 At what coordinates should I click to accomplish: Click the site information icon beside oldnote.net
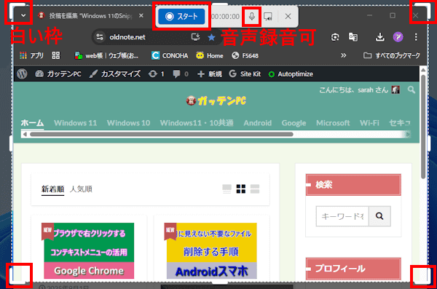click(x=100, y=37)
